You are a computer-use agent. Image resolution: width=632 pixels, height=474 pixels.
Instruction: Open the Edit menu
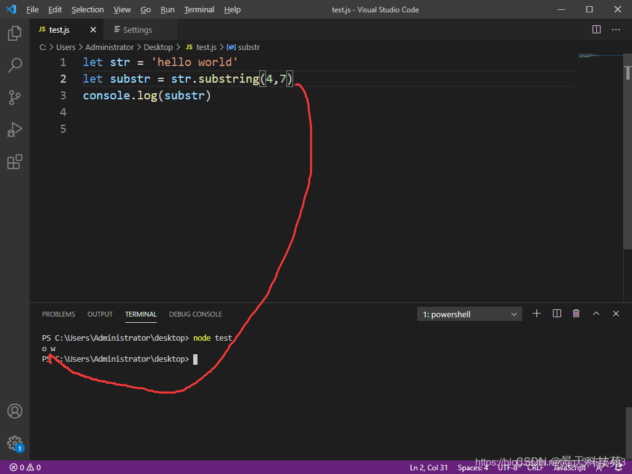(x=55, y=10)
